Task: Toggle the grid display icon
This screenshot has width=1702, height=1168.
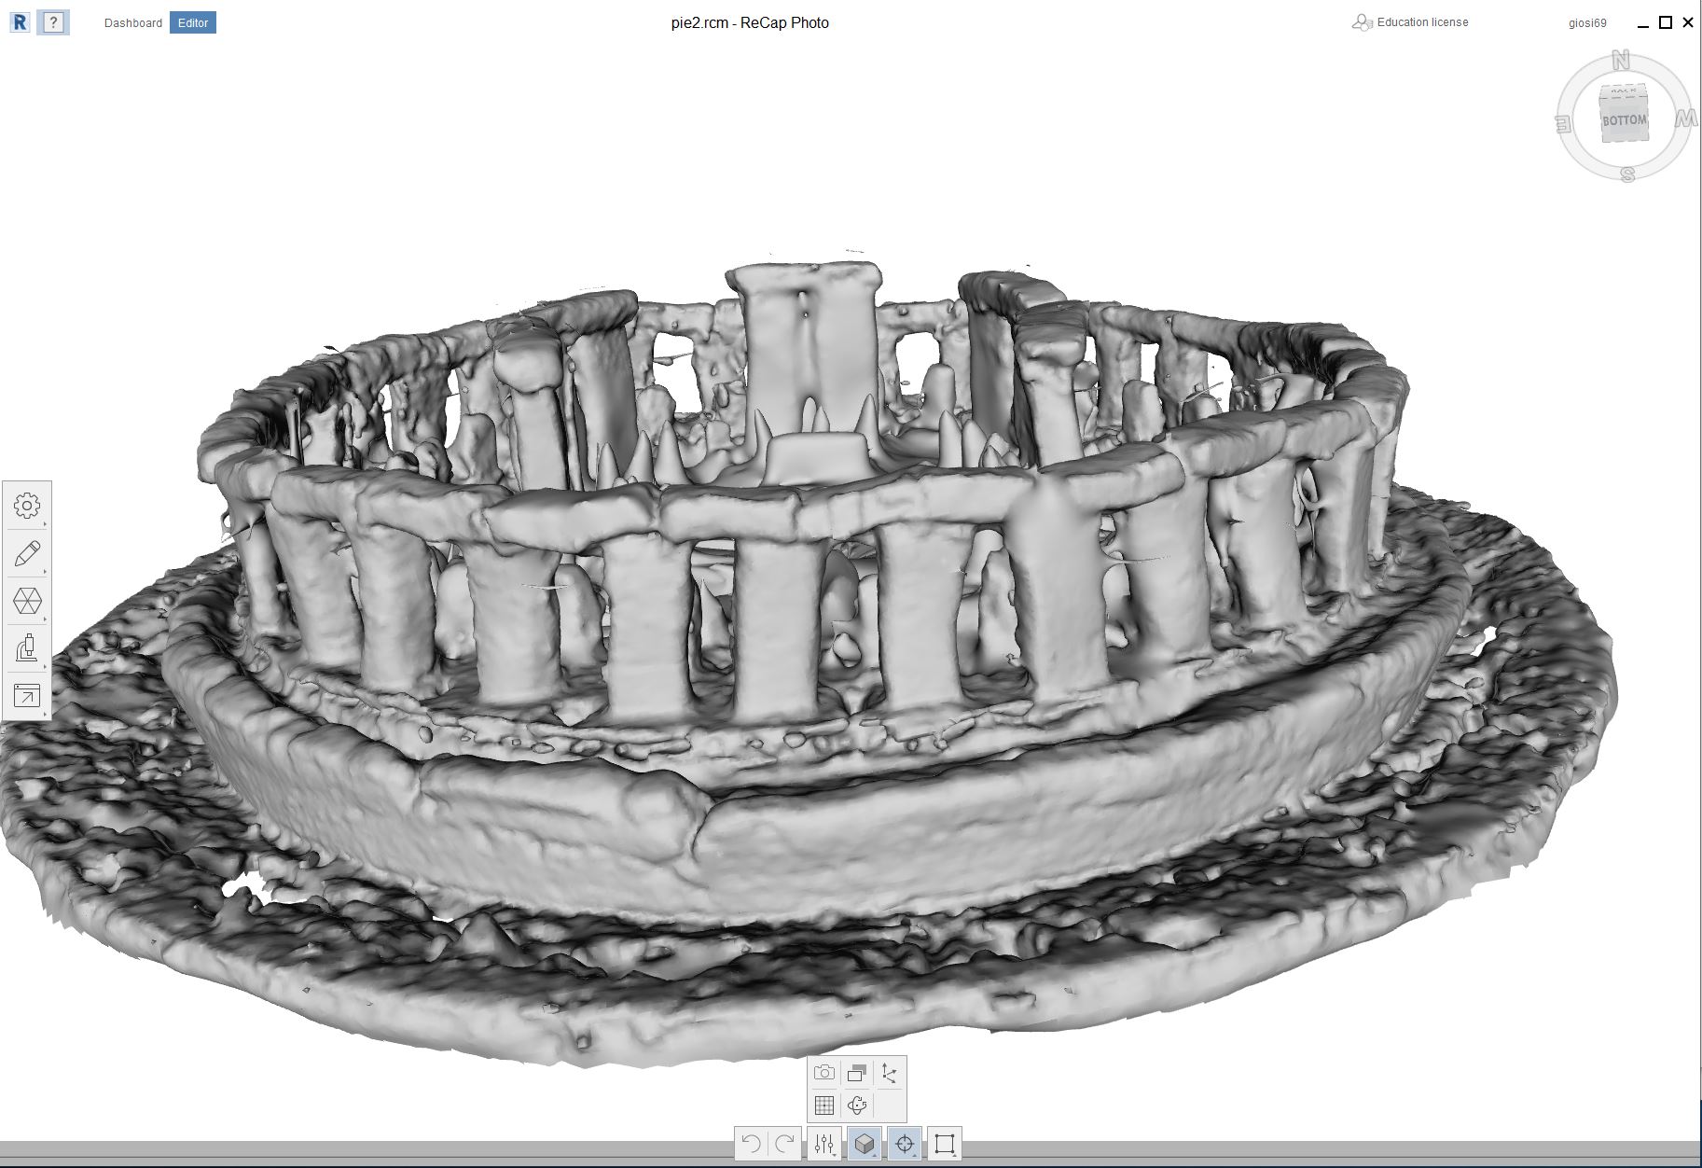Action: point(824,1105)
